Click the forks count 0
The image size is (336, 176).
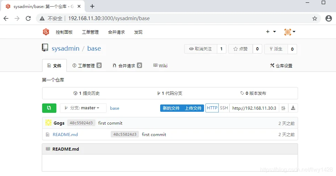292,49
